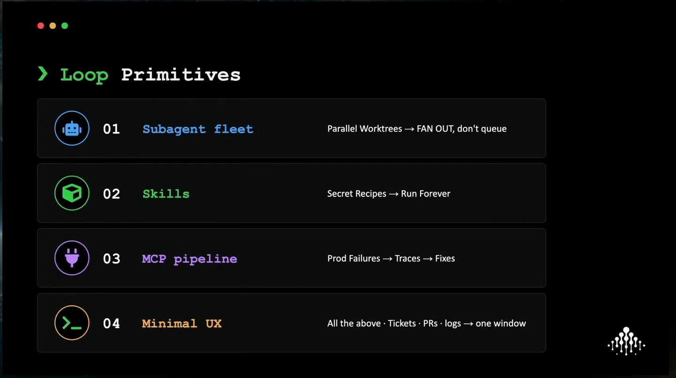Open the orange terminal prompt icon

72,323
